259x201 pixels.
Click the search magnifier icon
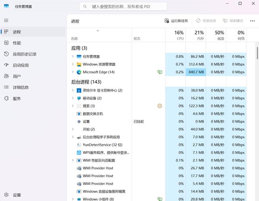click(x=85, y=6)
